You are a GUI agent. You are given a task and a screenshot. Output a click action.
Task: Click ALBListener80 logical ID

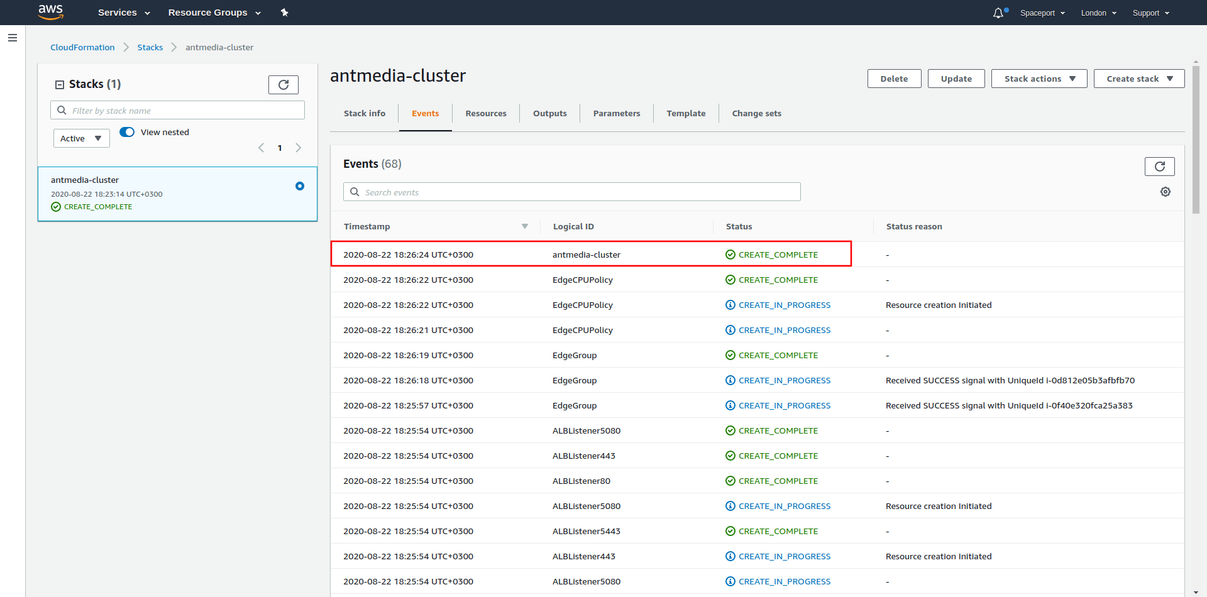581,481
